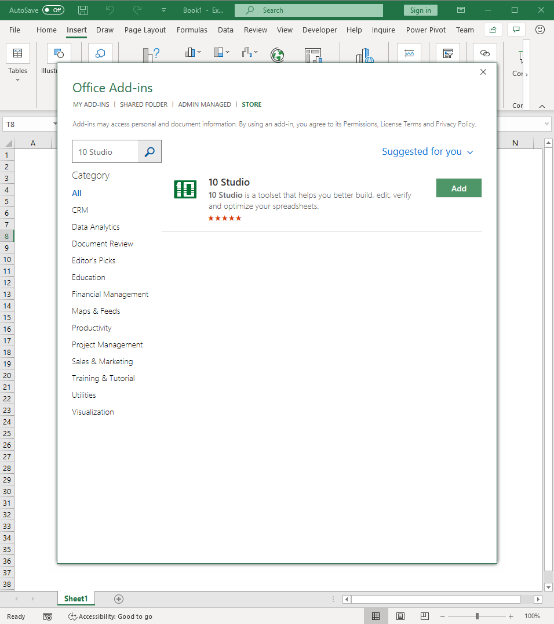Click the search magnifier in add-ins dialog

click(x=150, y=151)
